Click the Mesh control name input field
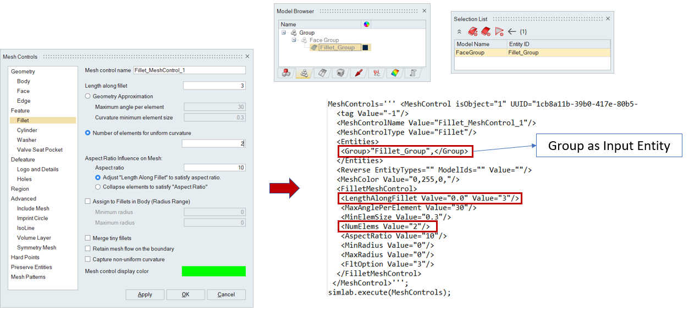 (189, 70)
